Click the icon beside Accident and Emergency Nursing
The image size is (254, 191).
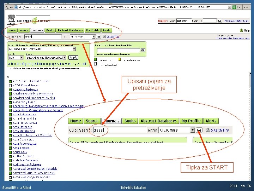[x=10, y=98]
